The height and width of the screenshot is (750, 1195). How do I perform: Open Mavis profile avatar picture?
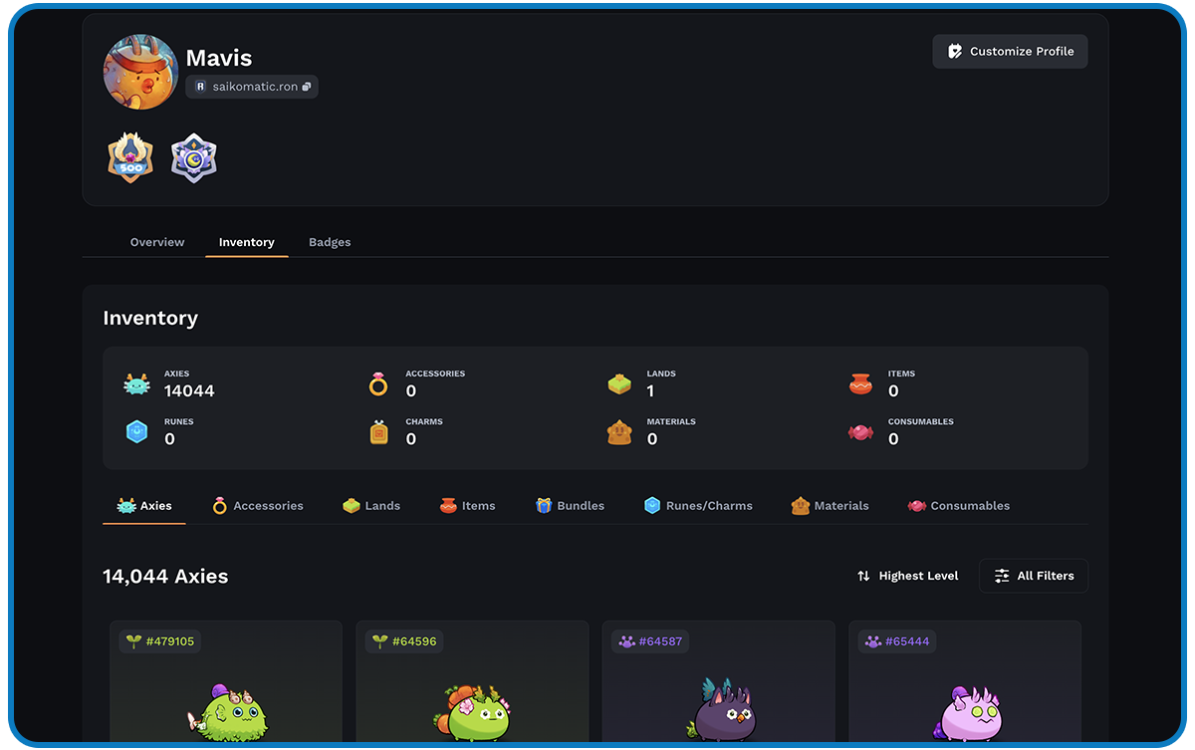point(139,73)
